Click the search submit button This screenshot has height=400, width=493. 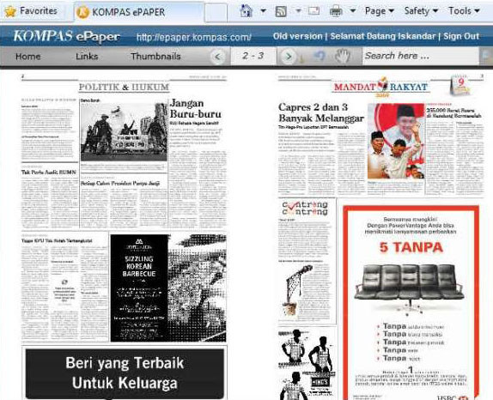tap(486, 57)
